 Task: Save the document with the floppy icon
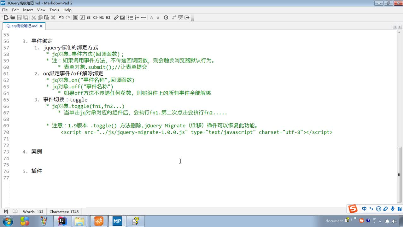(x=19, y=18)
